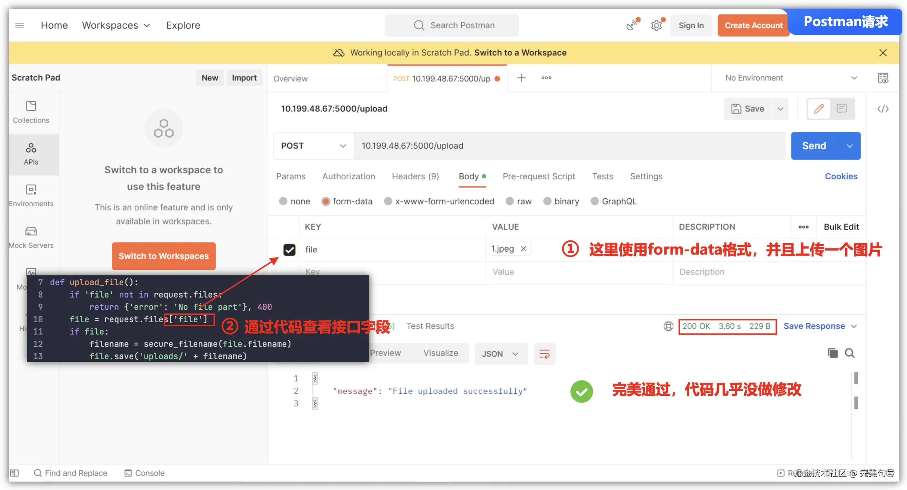Open the Pre-request Script tab
This screenshot has width=907, height=490.
coord(538,176)
